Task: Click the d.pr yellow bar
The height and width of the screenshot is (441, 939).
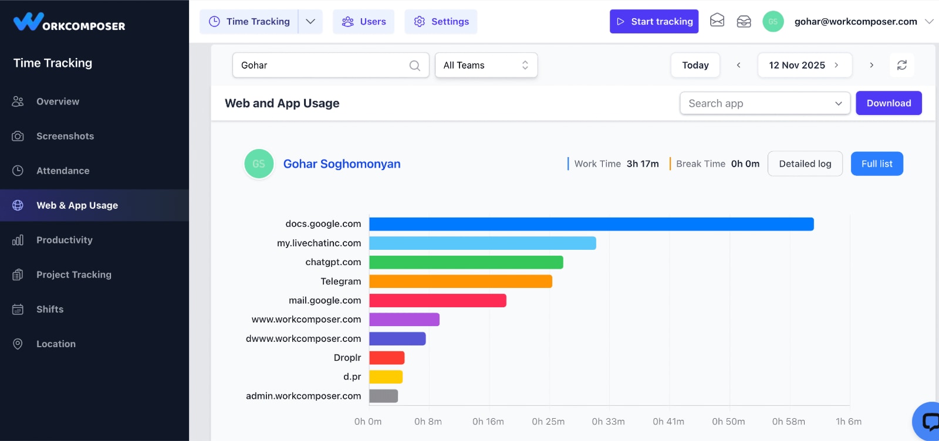Action: pyautogui.click(x=386, y=376)
